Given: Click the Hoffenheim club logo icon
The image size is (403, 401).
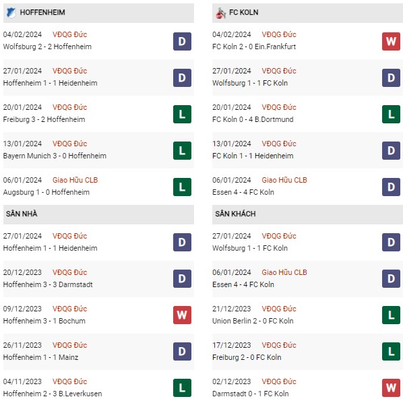Looking at the screenshot, I should (x=11, y=13).
